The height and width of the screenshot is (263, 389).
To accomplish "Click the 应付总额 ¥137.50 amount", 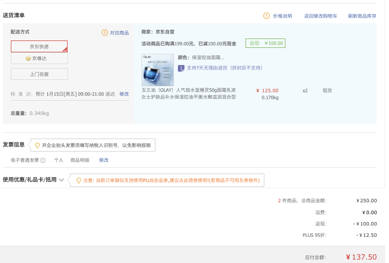I will click(361, 257).
